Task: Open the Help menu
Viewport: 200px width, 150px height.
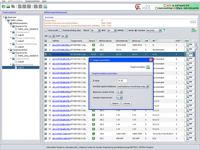Action: point(44,1)
